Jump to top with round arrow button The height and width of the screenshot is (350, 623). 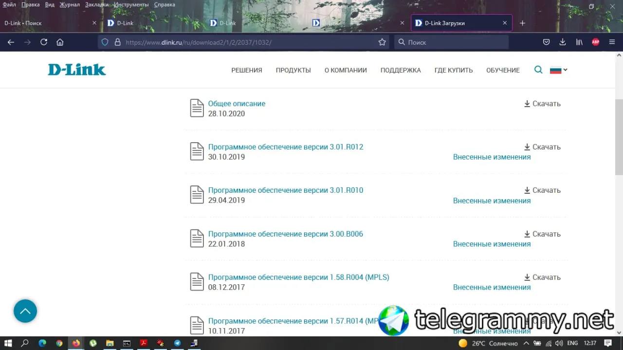coord(25,311)
